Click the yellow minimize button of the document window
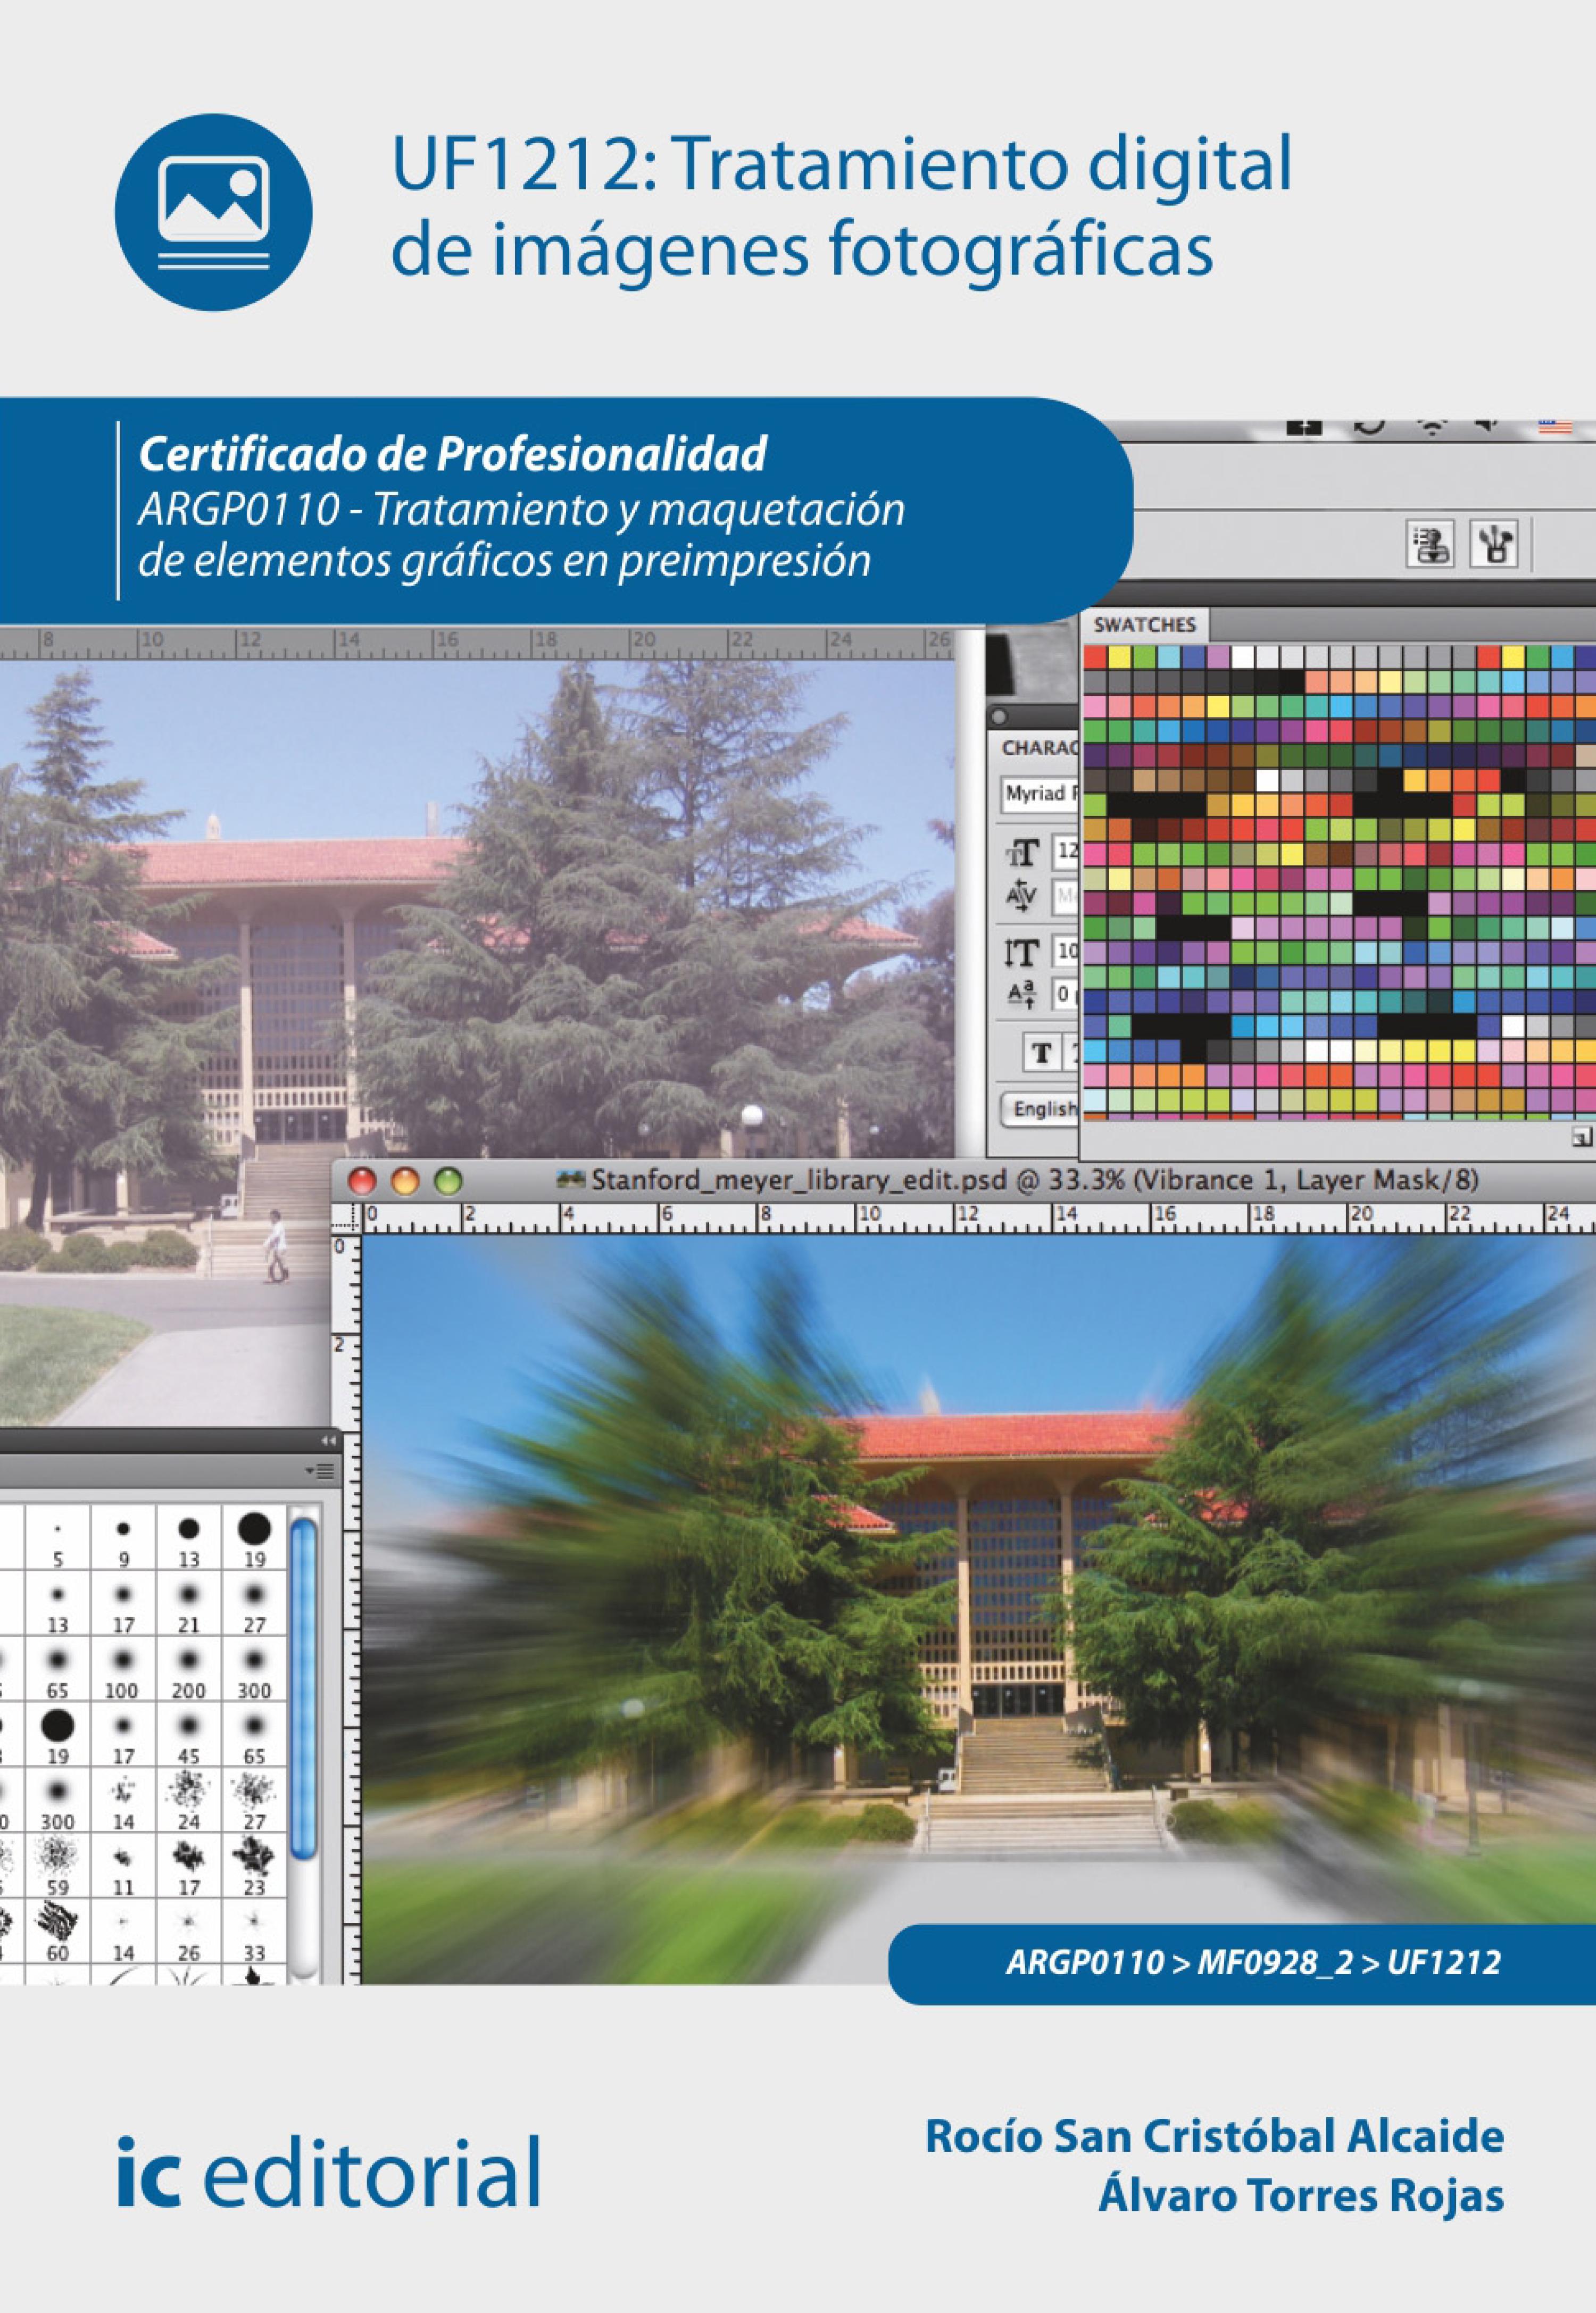 coord(405,1181)
